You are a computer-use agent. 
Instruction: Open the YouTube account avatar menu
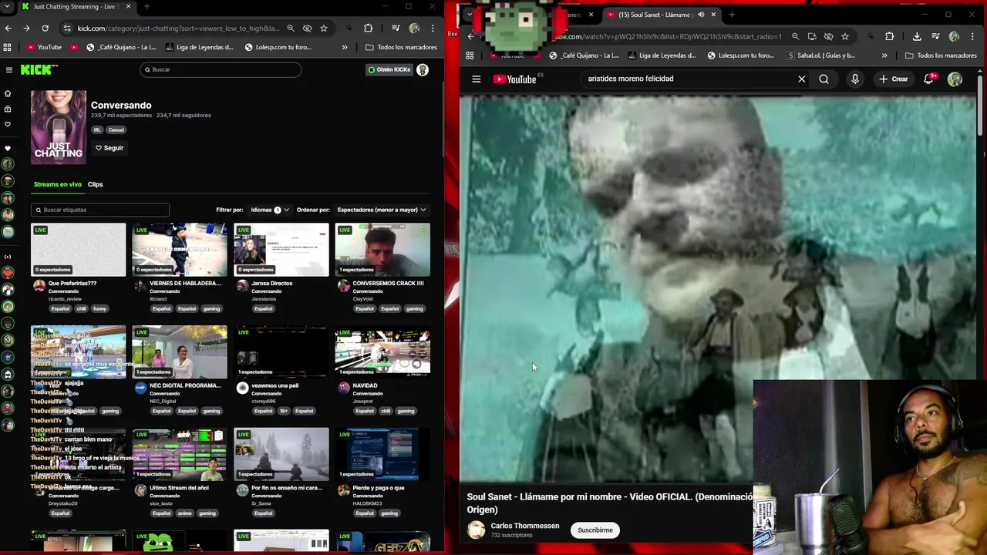click(x=955, y=79)
